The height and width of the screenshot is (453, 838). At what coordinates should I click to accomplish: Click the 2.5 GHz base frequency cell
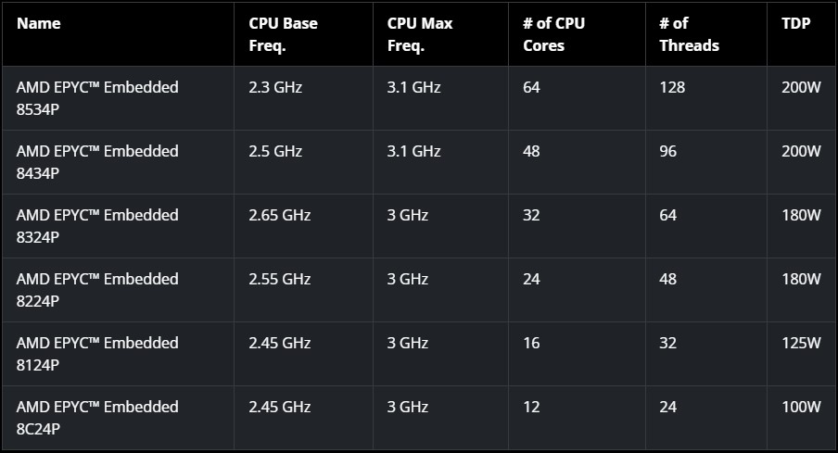coord(275,152)
